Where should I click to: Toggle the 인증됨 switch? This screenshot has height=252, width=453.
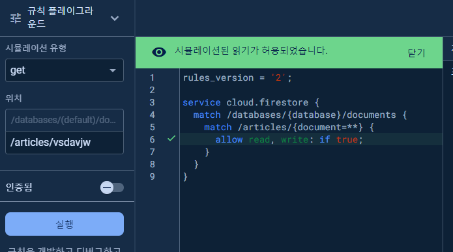tap(112, 188)
